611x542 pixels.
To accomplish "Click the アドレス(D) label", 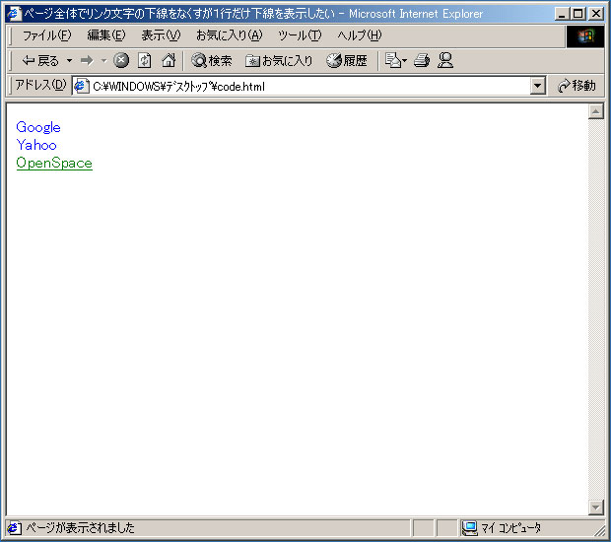I will point(40,85).
